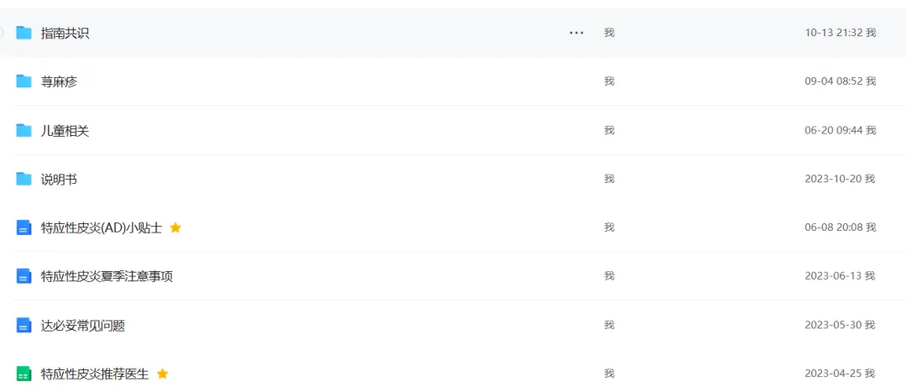Viewport: 906px width, 392px height.
Task: Open the 特应性皮炎夏季注意事项 file name
Action: 107,276
